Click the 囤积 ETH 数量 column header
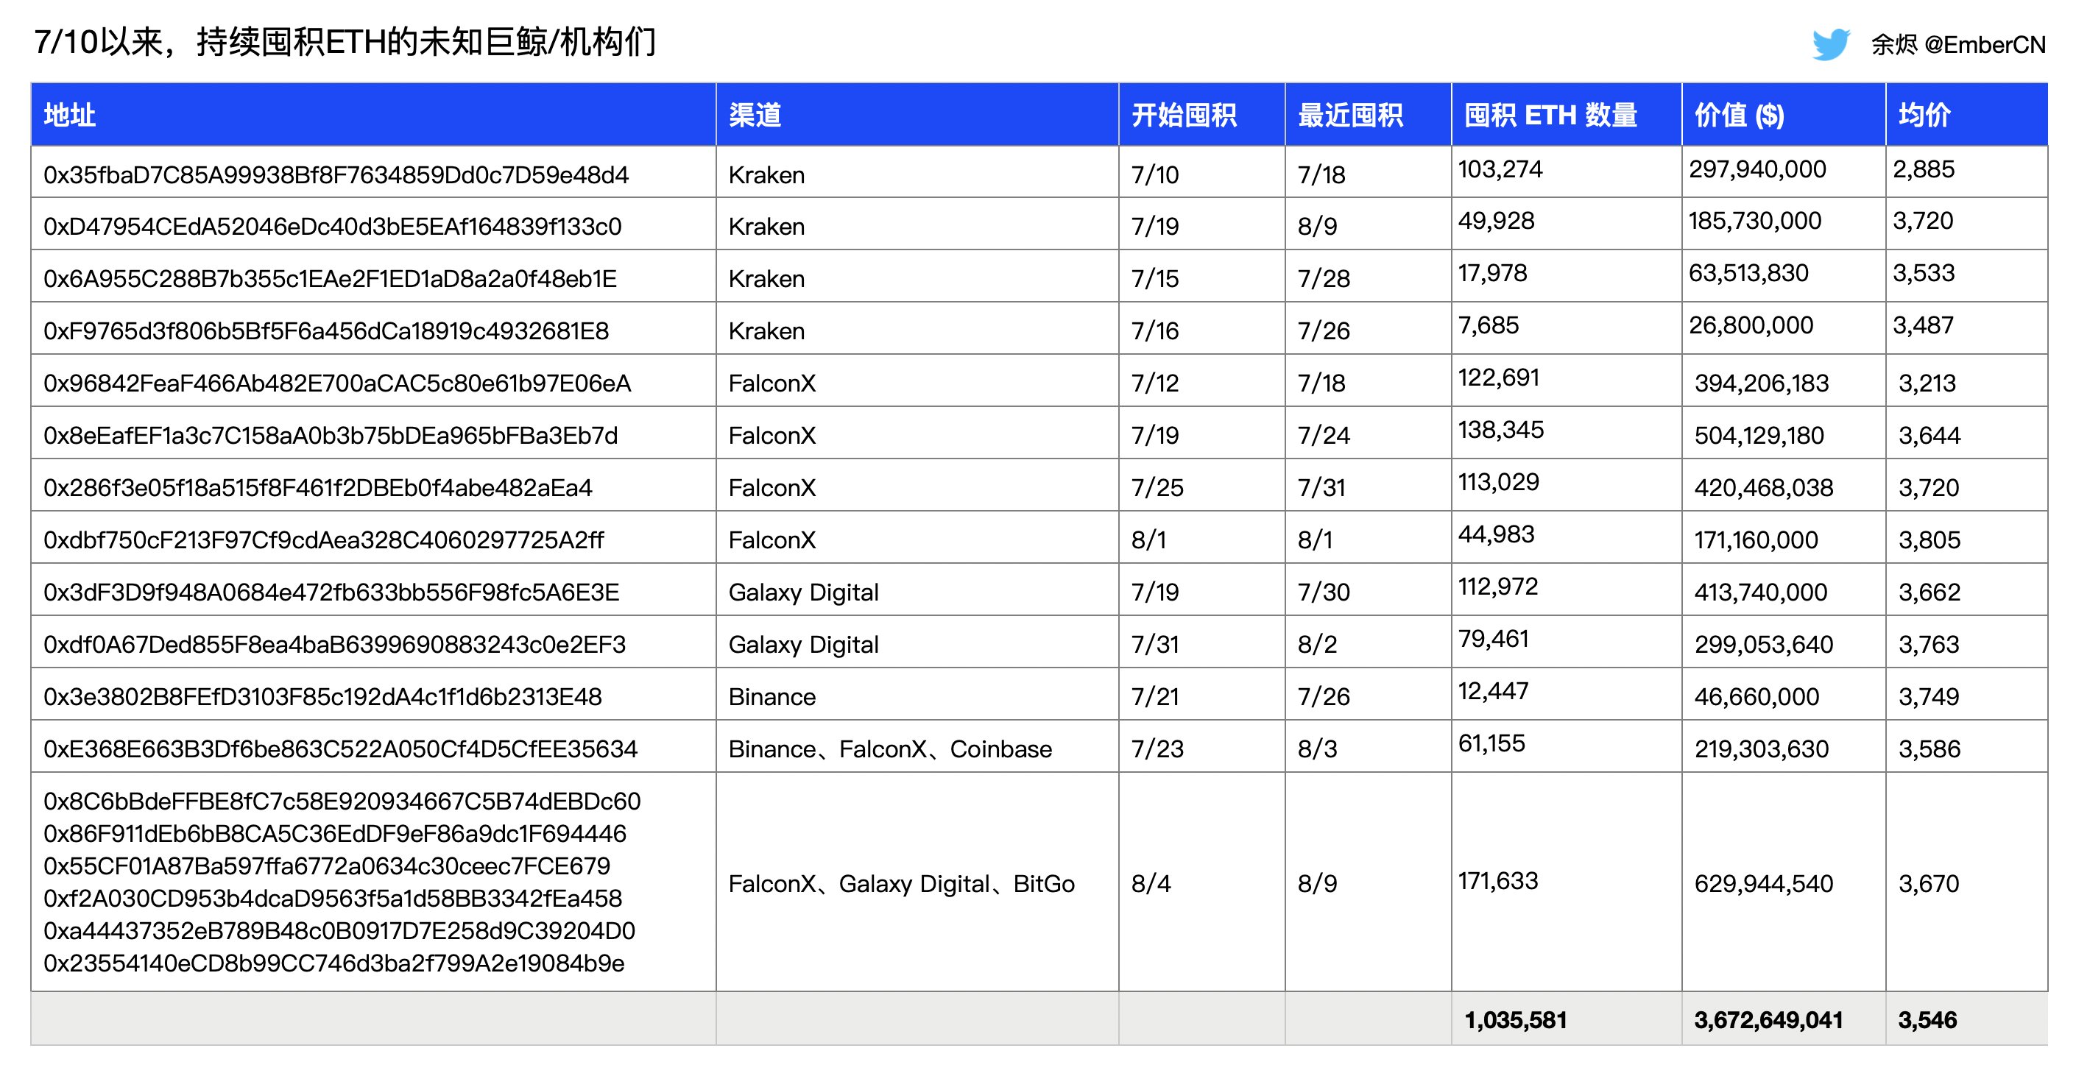This screenshot has width=2076, height=1076. point(1550,115)
